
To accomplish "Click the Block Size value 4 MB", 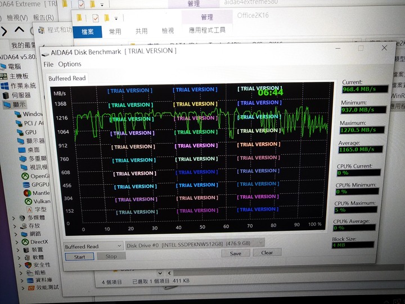I will [353, 245].
